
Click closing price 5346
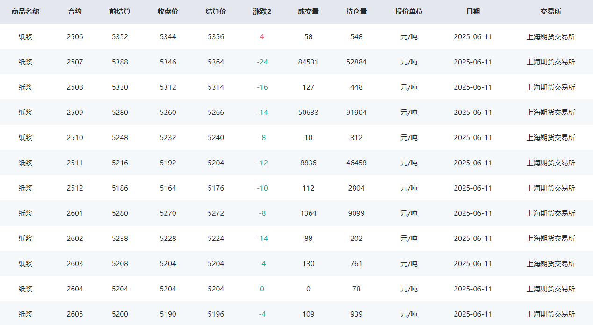(x=168, y=62)
